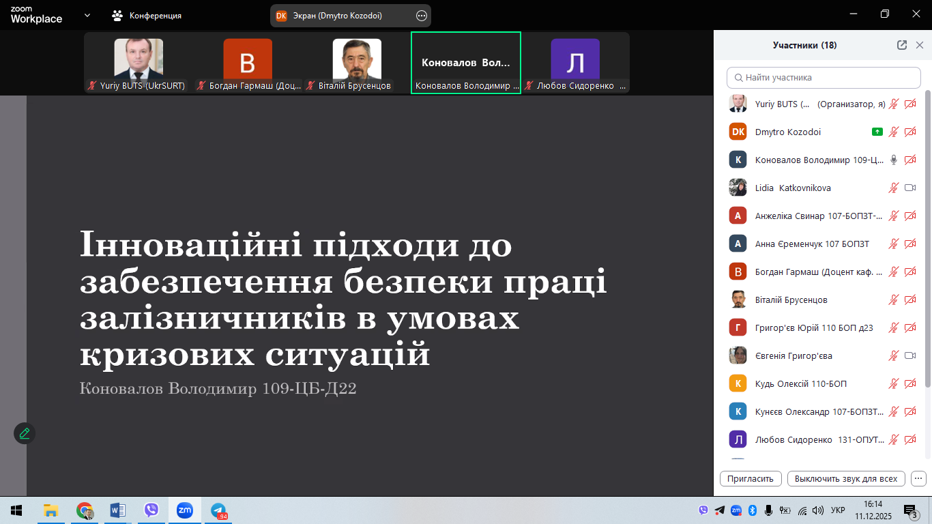Pop out the Participants panel

point(901,45)
